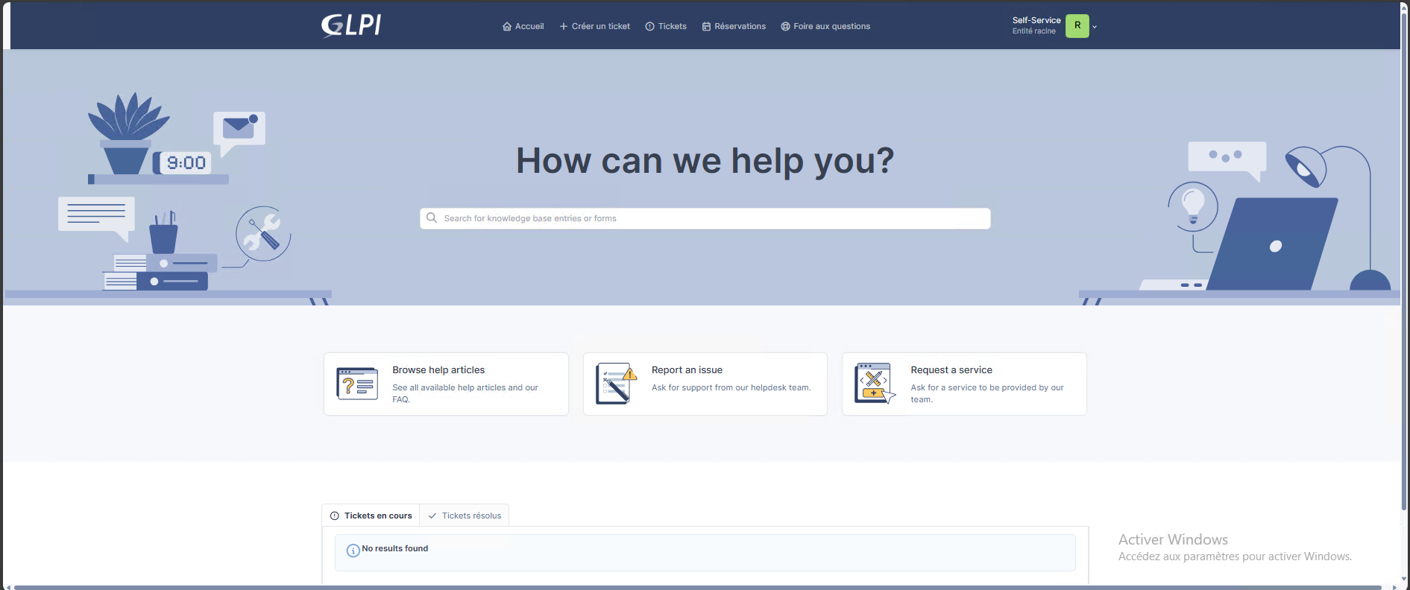Screen dimensions: 1410x590
Task: Choose the Request a service card title
Action: pos(951,370)
